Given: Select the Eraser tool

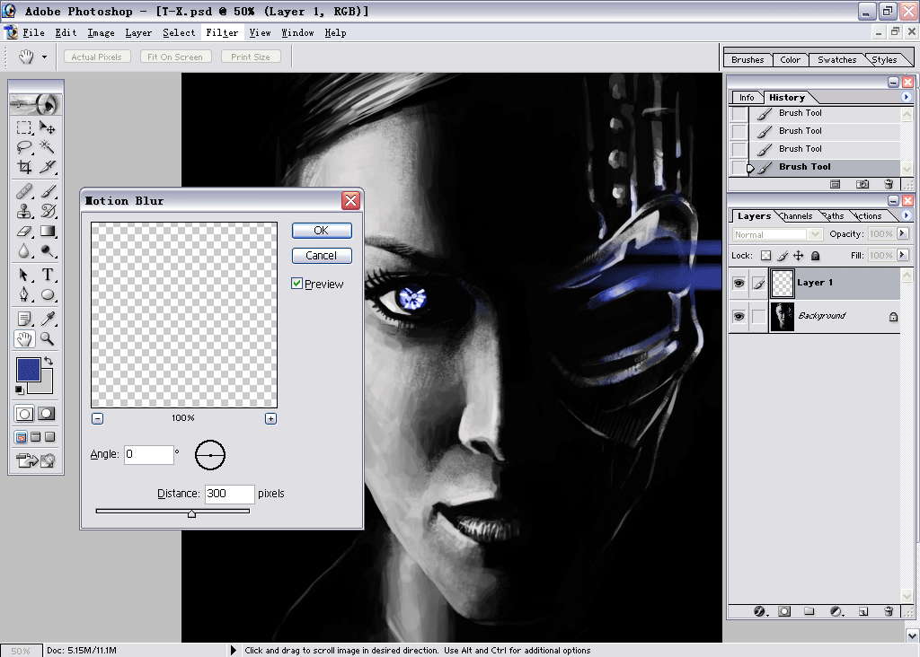Looking at the screenshot, I should click(x=24, y=231).
